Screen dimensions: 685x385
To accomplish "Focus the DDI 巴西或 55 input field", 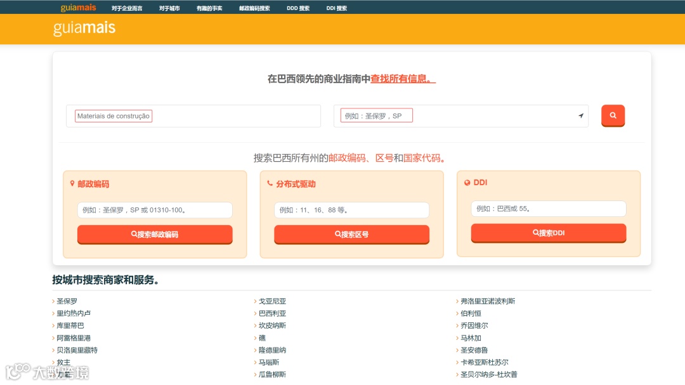I will (548, 209).
